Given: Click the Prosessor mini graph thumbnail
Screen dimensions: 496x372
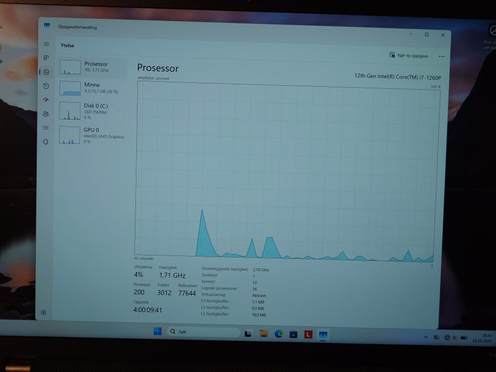Looking at the screenshot, I should pyautogui.click(x=70, y=67).
